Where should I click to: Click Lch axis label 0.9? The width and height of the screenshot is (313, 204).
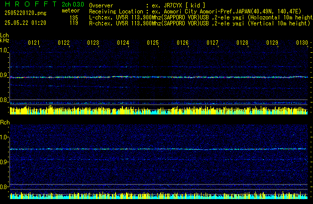click(x=3, y=75)
